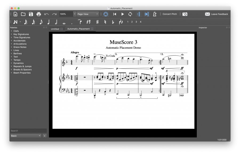Click the 100% zoom field
This screenshot has width=240, height=154.
(66, 14)
